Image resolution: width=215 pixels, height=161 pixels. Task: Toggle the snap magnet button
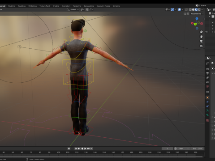pos(87,10)
